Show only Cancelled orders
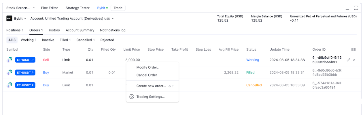Screen dimensions: 363x115 pyautogui.click(x=86, y=40)
